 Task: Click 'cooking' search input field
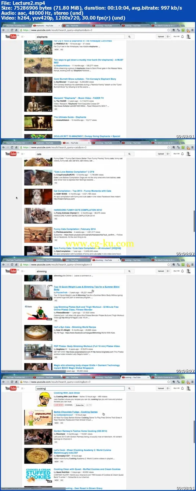coord(80,388)
